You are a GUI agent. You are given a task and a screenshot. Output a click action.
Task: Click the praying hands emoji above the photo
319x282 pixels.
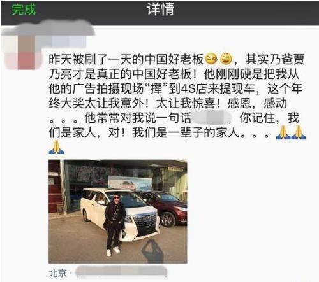56,147
